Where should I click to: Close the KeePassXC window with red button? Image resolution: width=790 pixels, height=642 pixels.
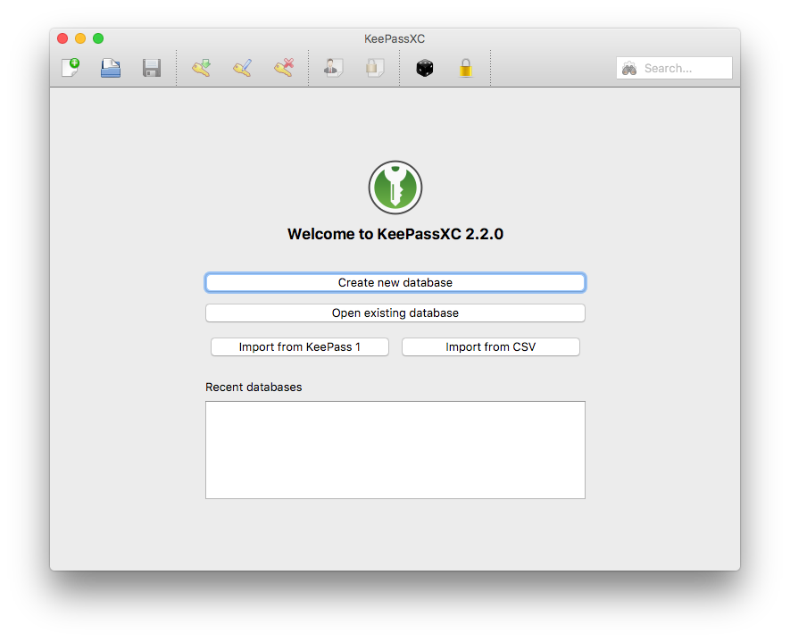(62, 38)
